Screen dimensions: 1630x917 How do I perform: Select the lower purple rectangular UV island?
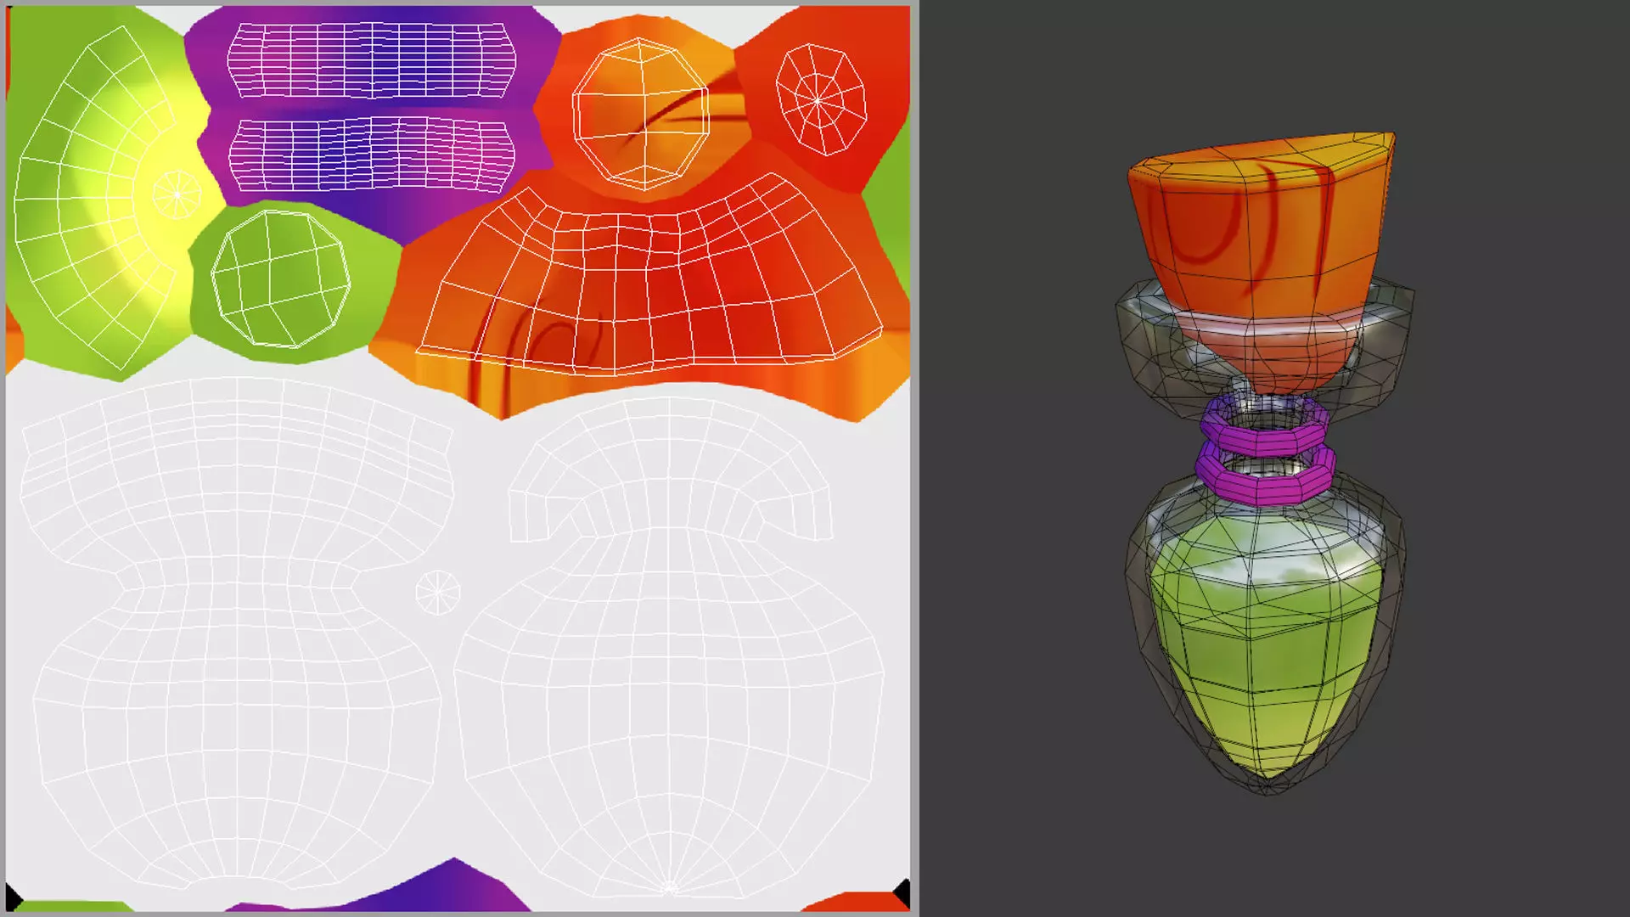tap(371, 155)
